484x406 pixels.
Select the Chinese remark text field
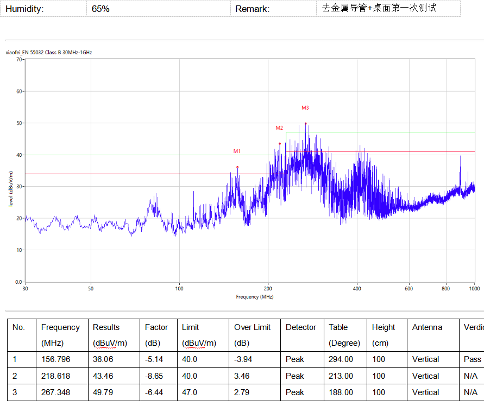coord(379,8)
